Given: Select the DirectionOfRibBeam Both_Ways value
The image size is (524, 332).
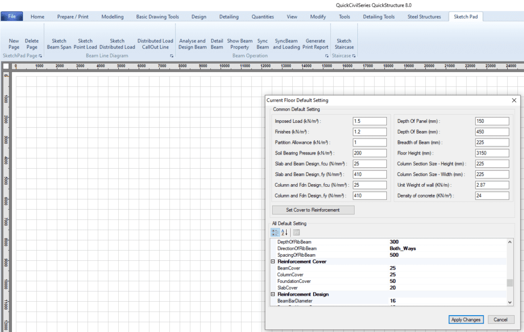Looking at the screenshot, I should 403,248.
